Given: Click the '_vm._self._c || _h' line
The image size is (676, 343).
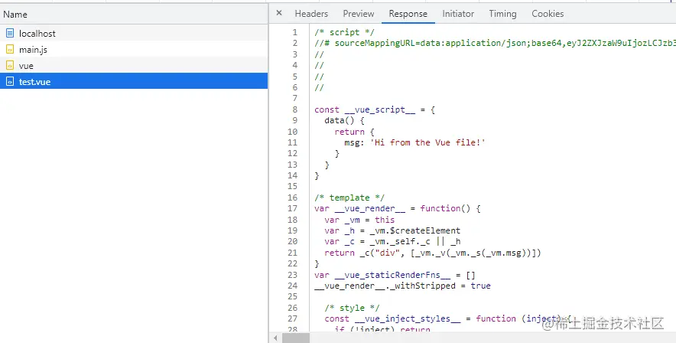Looking at the screenshot, I should click(x=392, y=242).
